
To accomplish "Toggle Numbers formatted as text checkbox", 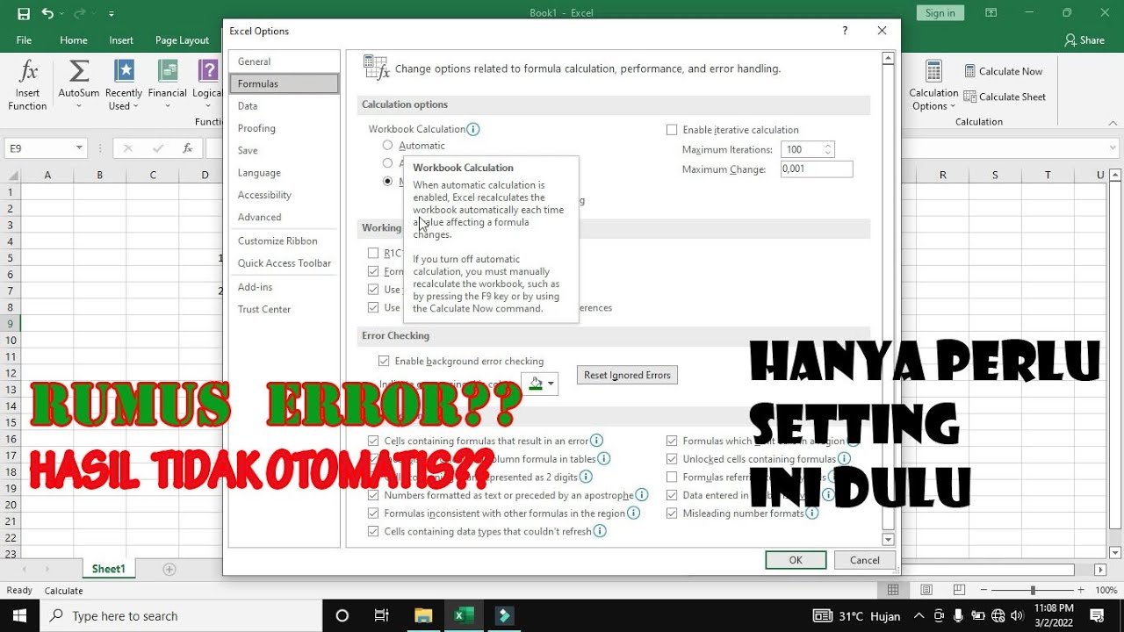I will click(373, 495).
